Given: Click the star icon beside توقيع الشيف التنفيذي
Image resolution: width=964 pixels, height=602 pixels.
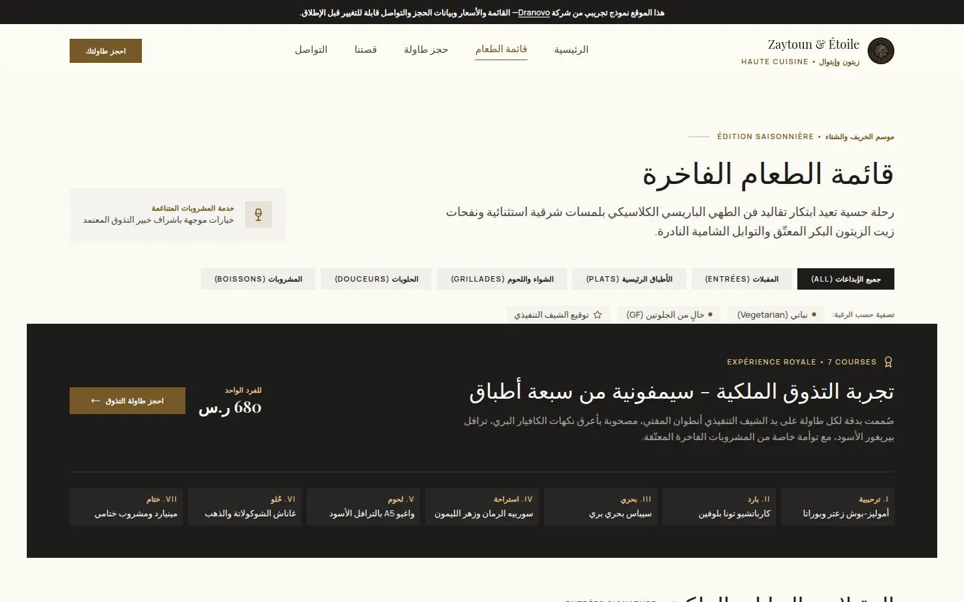Looking at the screenshot, I should click(x=597, y=315).
